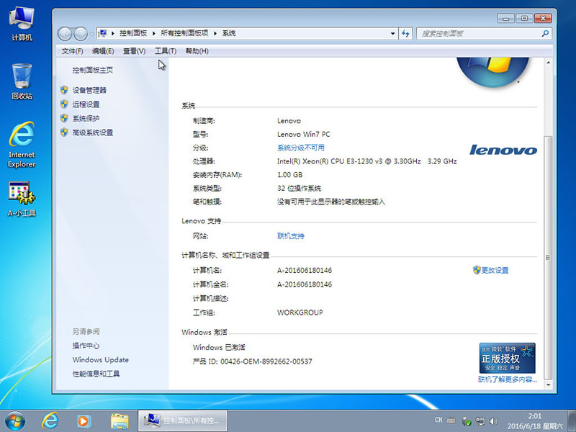Screen dimensions: 576x432
Task: Open 联机了解更多内容 link
Action: point(508,379)
